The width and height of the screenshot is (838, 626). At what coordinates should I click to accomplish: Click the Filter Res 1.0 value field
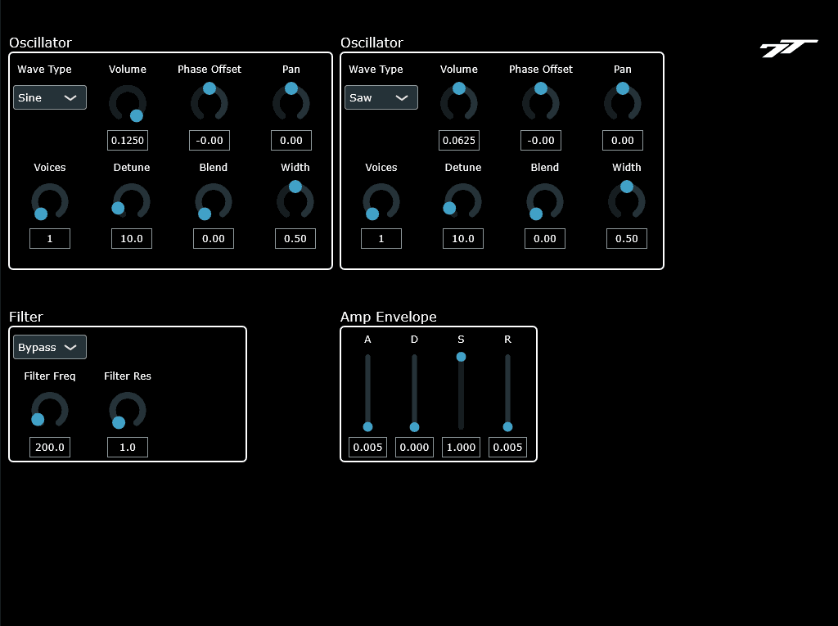click(x=128, y=447)
